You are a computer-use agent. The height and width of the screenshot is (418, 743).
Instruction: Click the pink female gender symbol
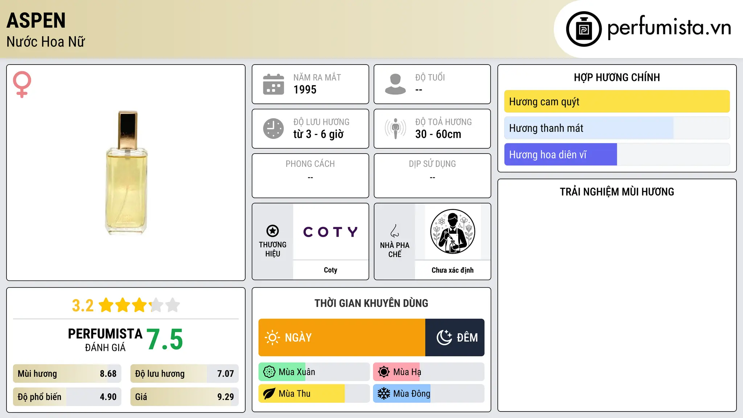tap(22, 84)
